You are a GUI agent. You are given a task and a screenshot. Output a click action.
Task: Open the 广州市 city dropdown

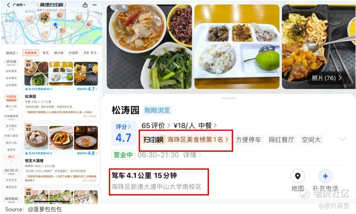19,5
